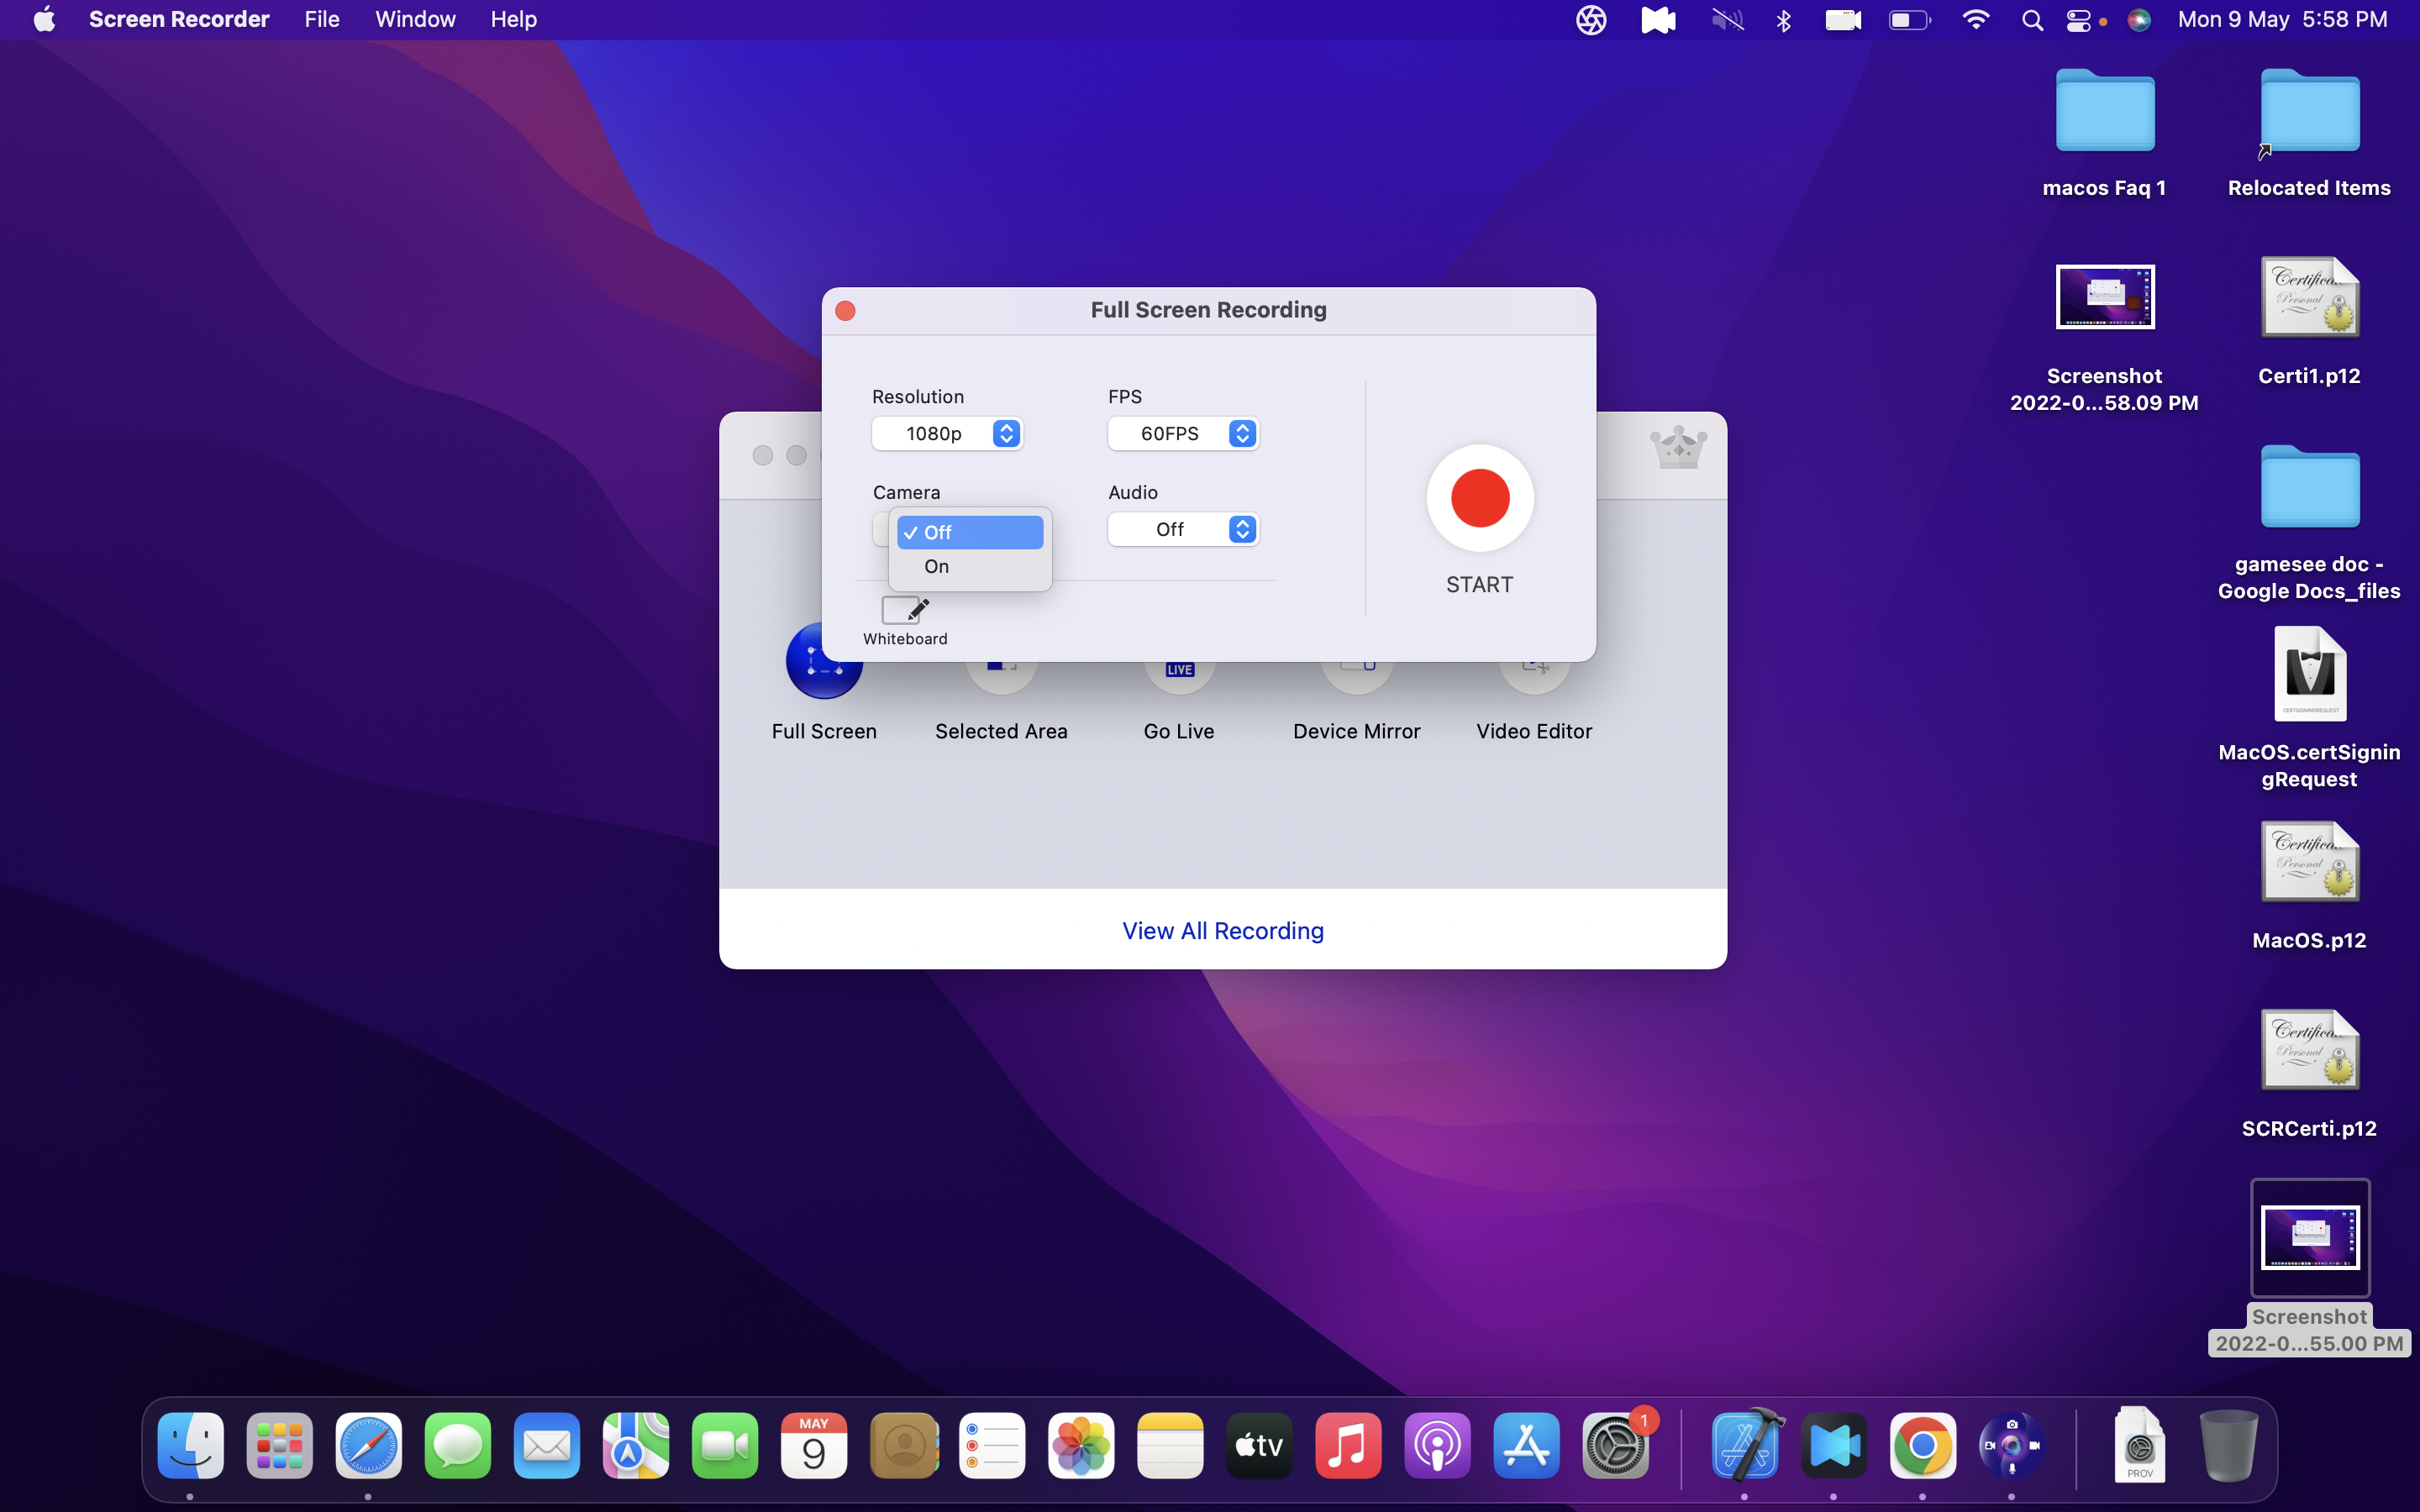The width and height of the screenshot is (2420, 1512).
Task: Open the FPS 60FPS dropdown
Action: (x=1183, y=433)
